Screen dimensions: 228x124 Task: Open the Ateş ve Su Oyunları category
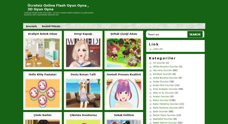[163, 93]
